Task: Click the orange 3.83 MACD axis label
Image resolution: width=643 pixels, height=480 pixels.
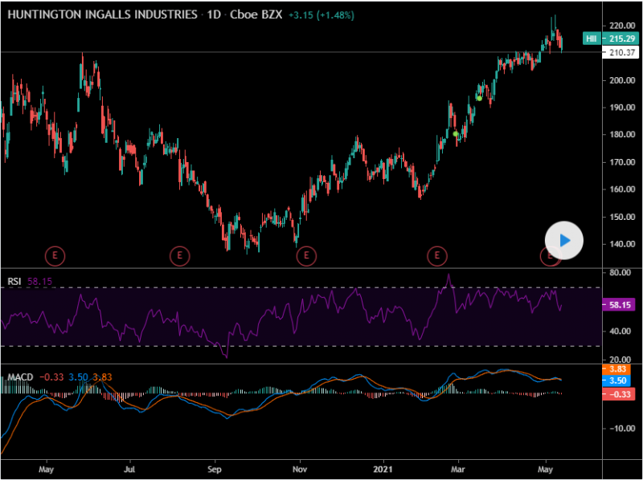Action: [x=619, y=368]
